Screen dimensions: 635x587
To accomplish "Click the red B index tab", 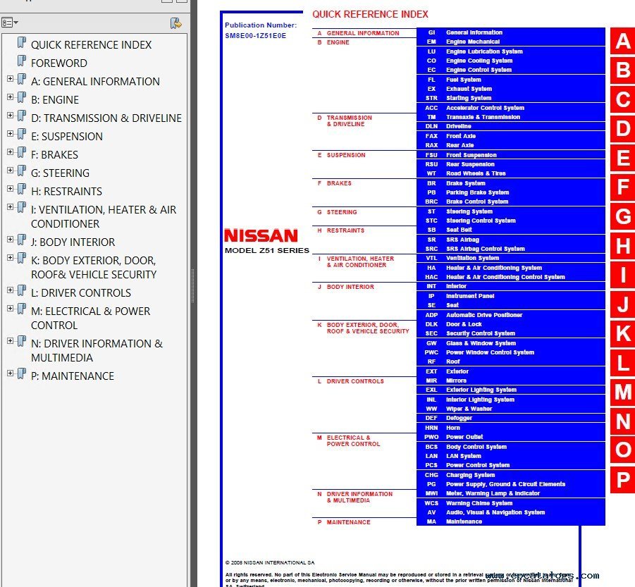I will pyautogui.click(x=622, y=70).
